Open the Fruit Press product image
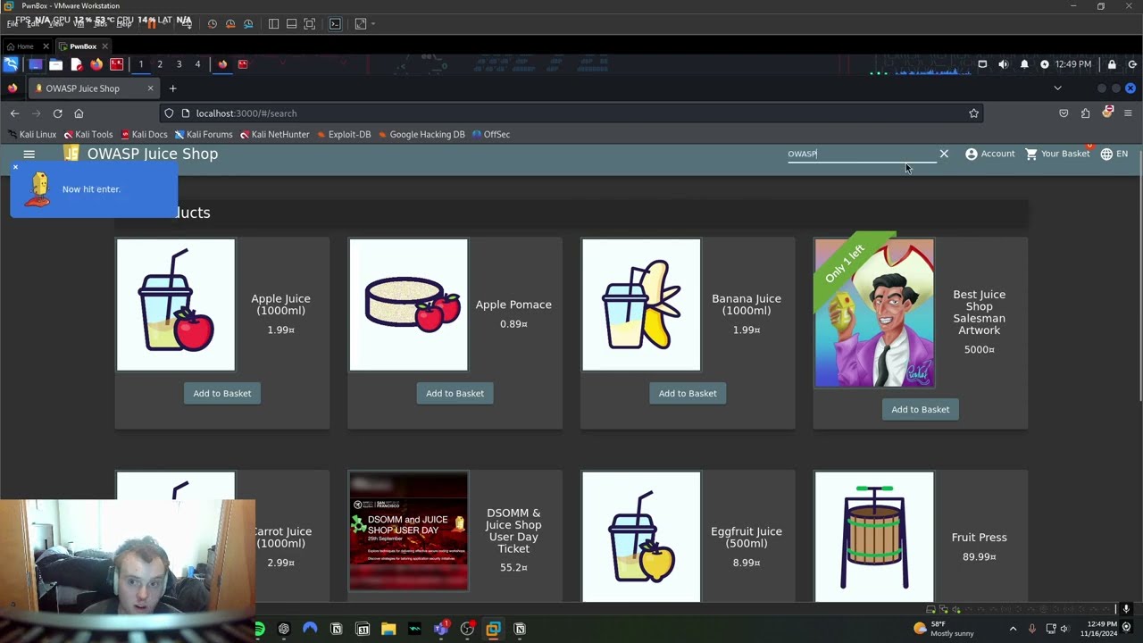This screenshot has height=643, width=1143. tap(874, 537)
